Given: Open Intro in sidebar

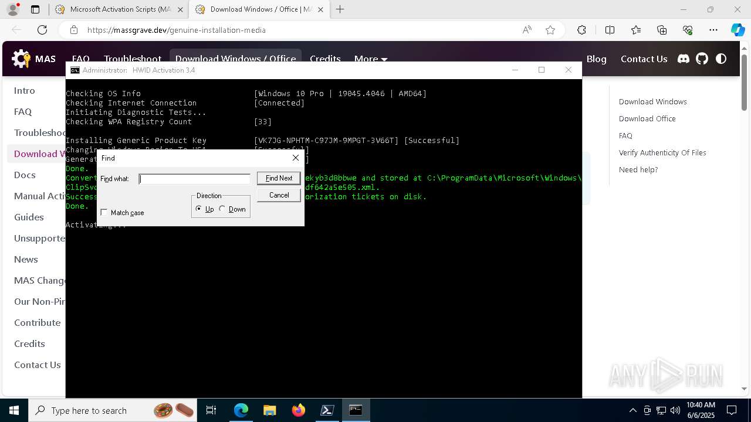Looking at the screenshot, I should pos(25,90).
